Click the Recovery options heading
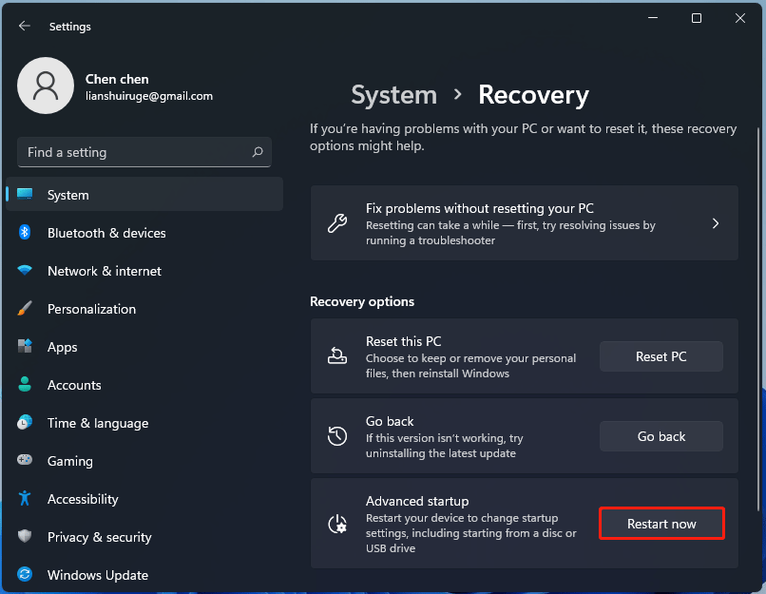 tap(362, 301)
